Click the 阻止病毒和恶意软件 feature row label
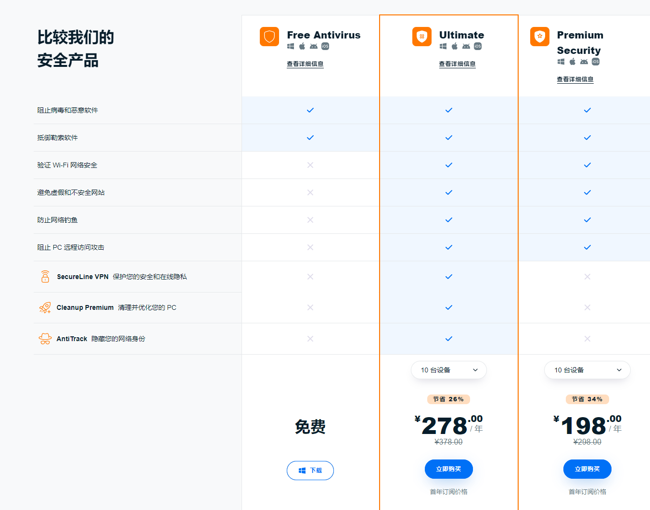Image resolution: width=650 pixels, height=510 pixels. click(68, 110)
